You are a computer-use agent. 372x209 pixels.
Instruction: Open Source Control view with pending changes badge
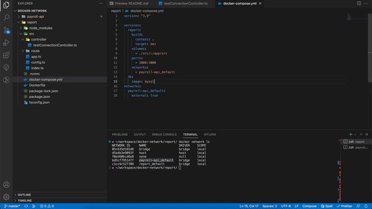pyautogui.click(x=6, y=30)
